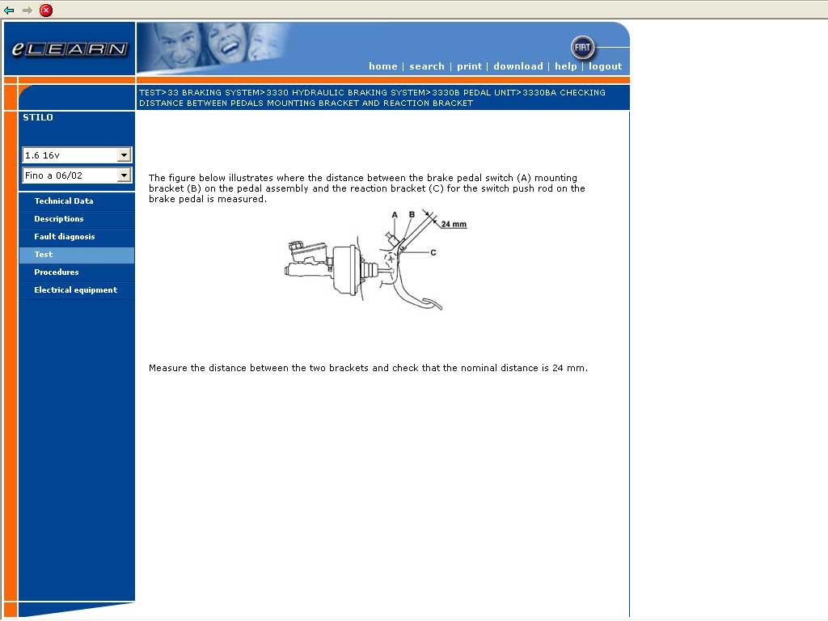Click the round FIAT badge logo
This screenshot has width=828, height=621.
(582, 48)
